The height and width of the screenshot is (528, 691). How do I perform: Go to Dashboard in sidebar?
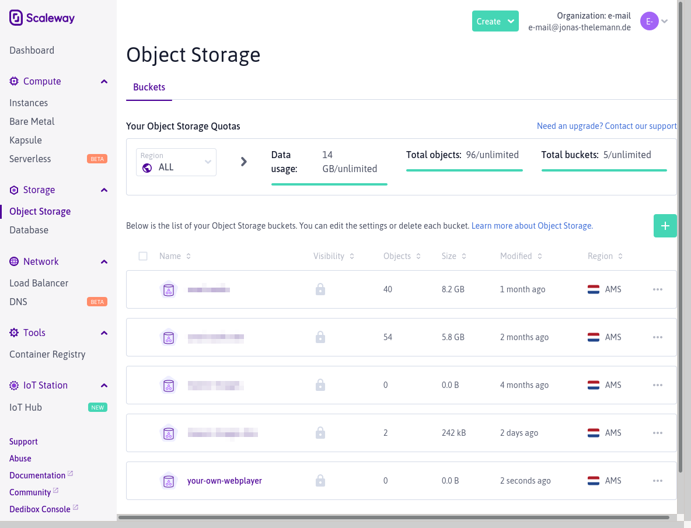pos(32,50)
